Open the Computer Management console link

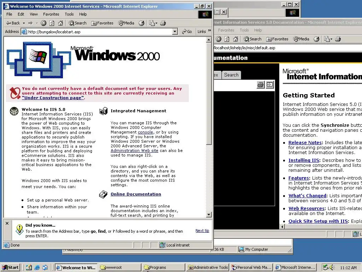(x=145, y=132)
